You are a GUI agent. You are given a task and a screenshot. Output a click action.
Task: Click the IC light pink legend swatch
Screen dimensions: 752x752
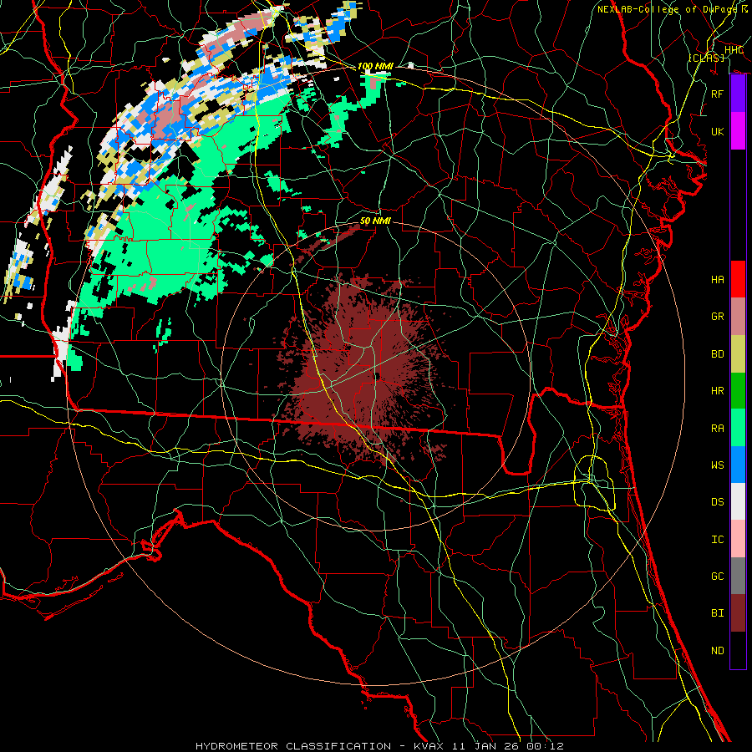pyautogui.click(x=738, y=539)
